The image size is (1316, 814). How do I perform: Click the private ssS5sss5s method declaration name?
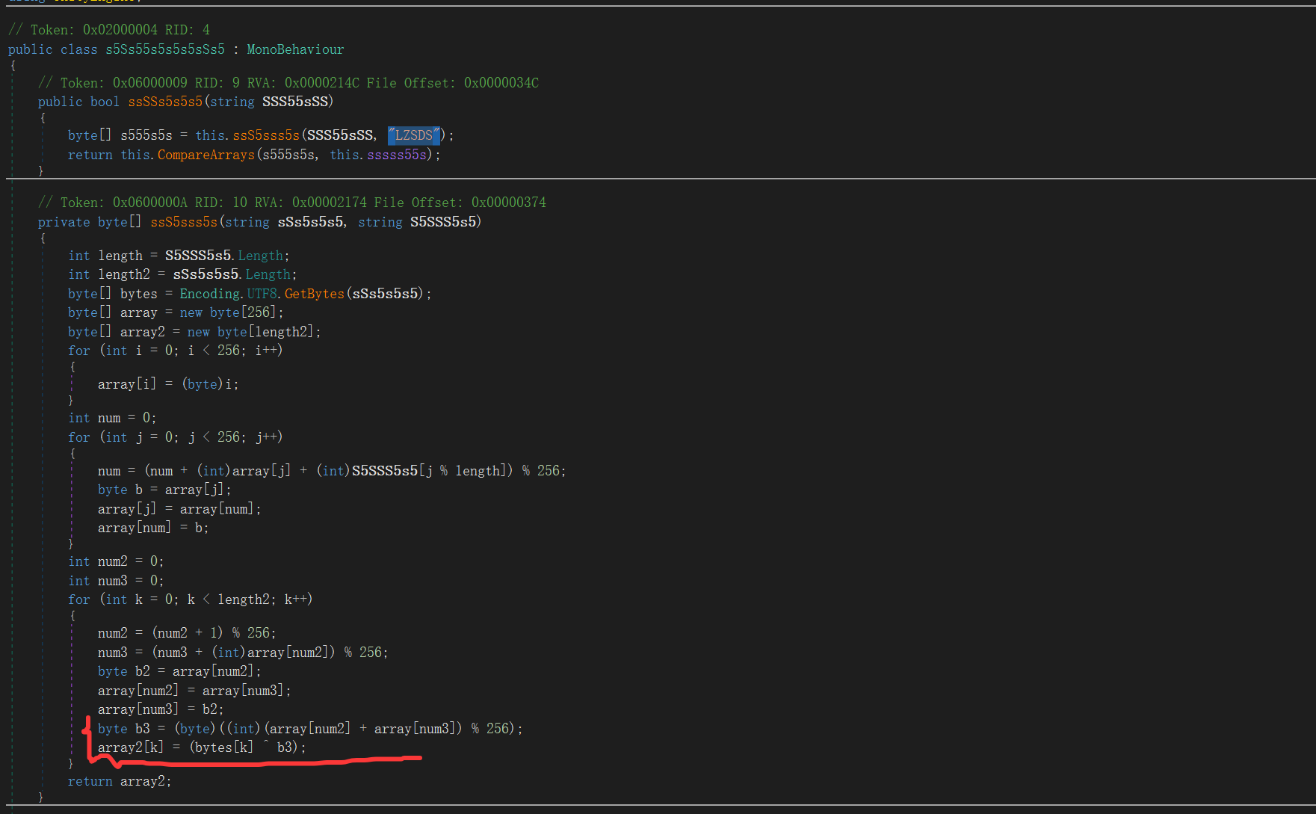(184, 222)
